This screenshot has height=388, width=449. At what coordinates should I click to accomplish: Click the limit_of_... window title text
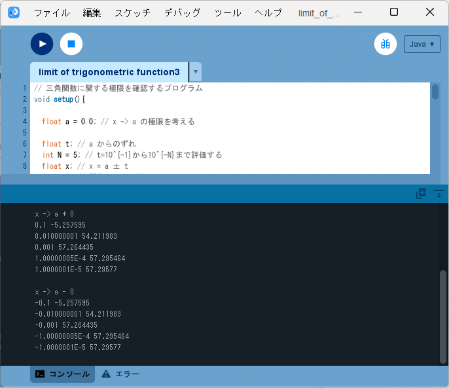[x=319, y=13]
